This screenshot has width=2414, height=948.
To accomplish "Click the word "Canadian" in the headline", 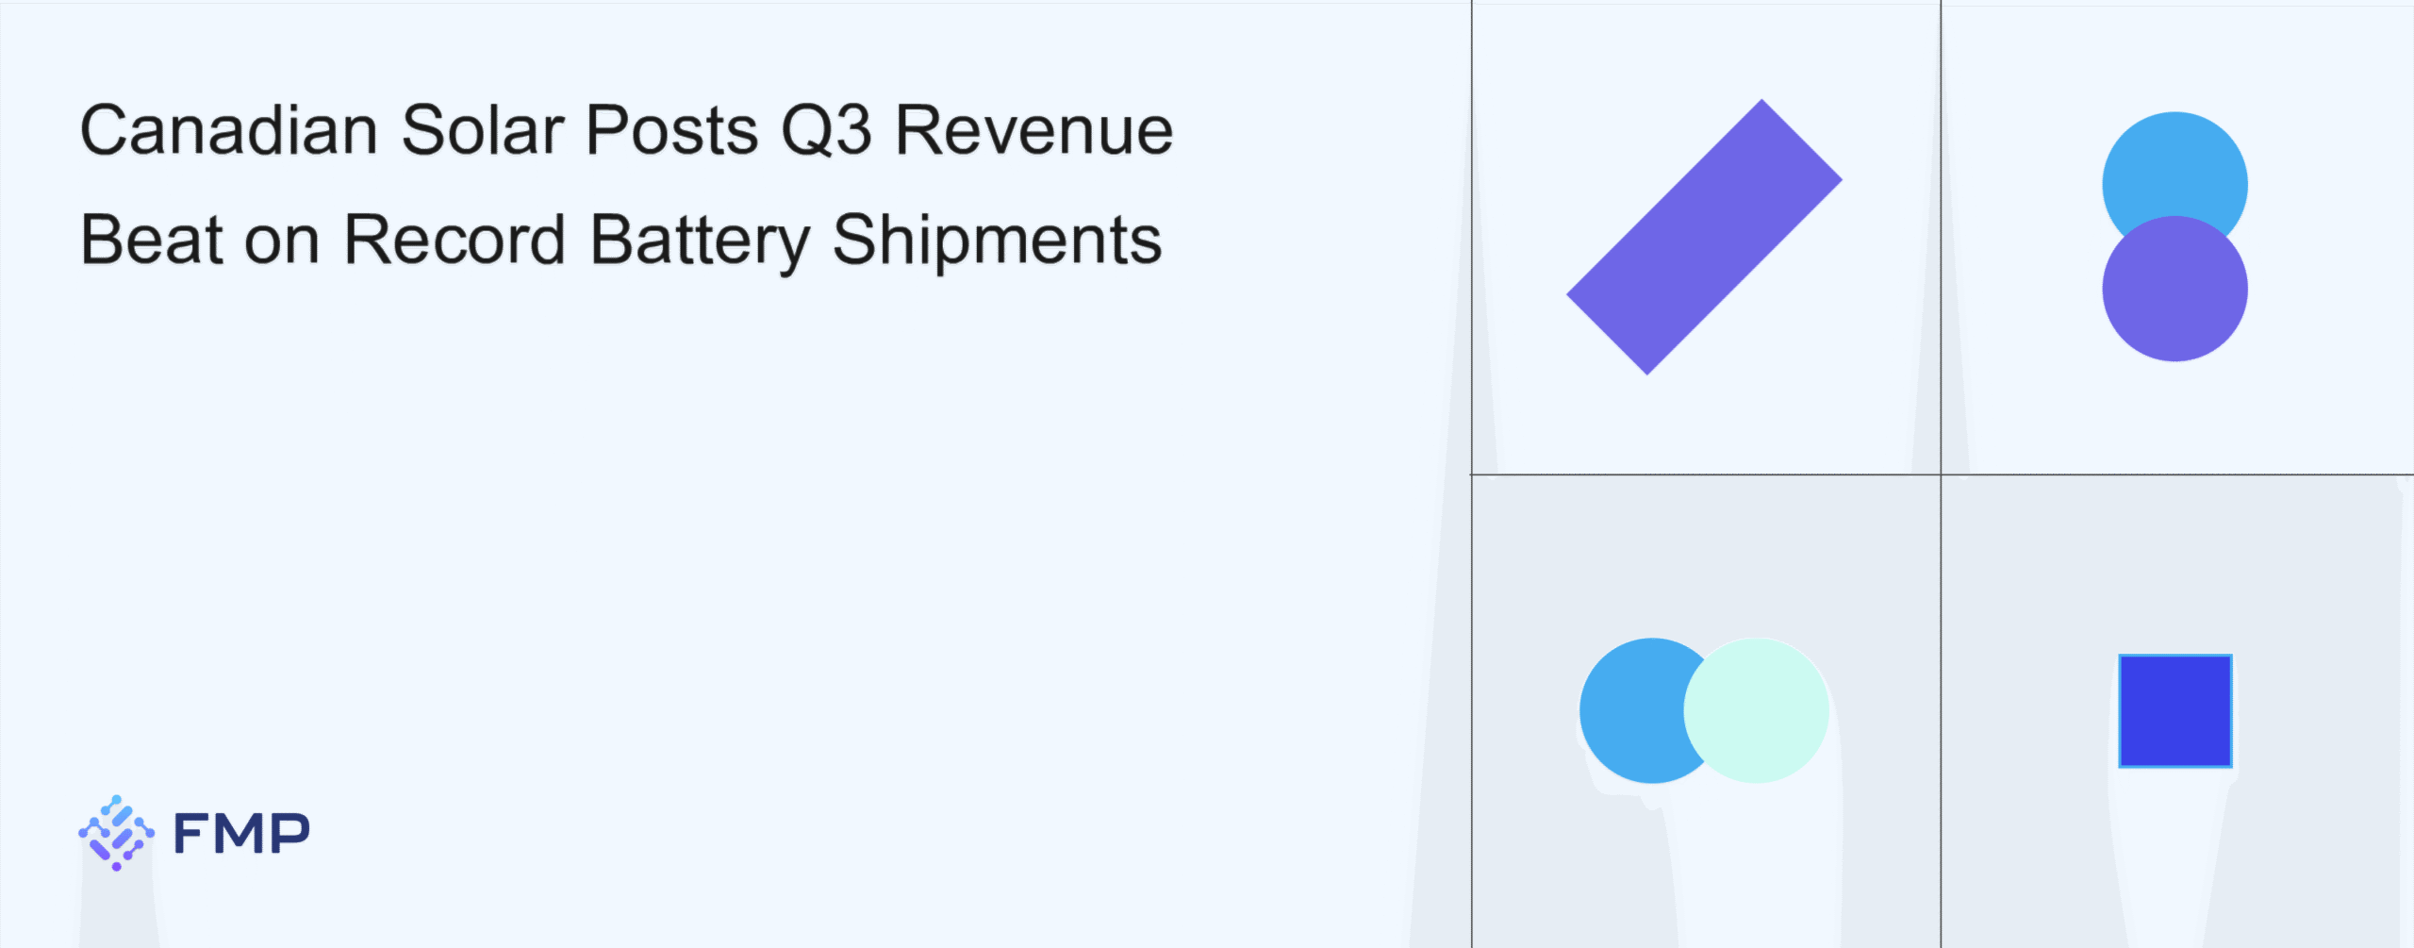I will point(229,130).
